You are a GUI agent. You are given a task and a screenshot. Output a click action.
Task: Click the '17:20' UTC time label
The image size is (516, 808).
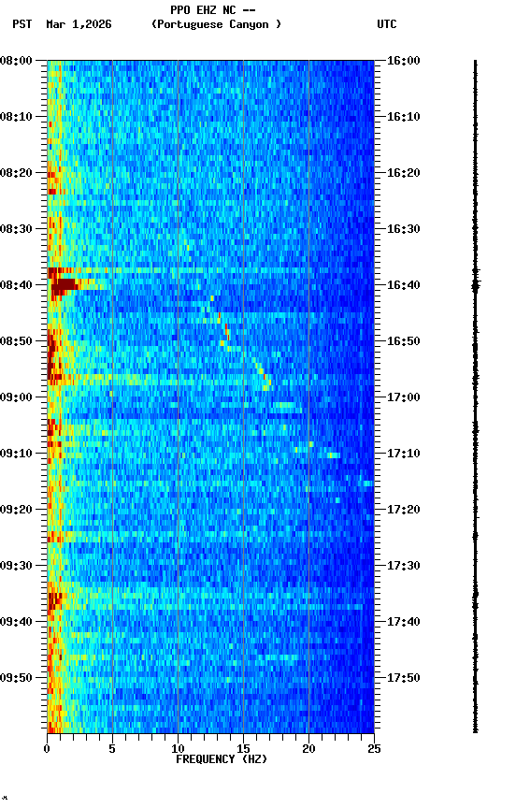click(404, 511)
